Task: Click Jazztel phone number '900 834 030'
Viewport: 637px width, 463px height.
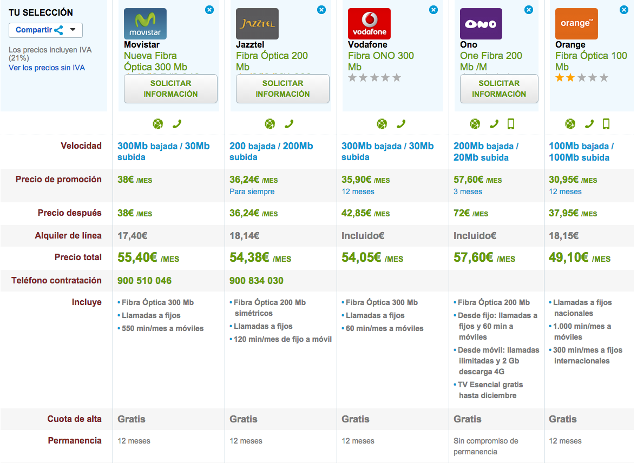Action: click(x=257, y=281)
